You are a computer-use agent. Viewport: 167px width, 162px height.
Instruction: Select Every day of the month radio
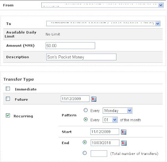click(x=86, y=120)
